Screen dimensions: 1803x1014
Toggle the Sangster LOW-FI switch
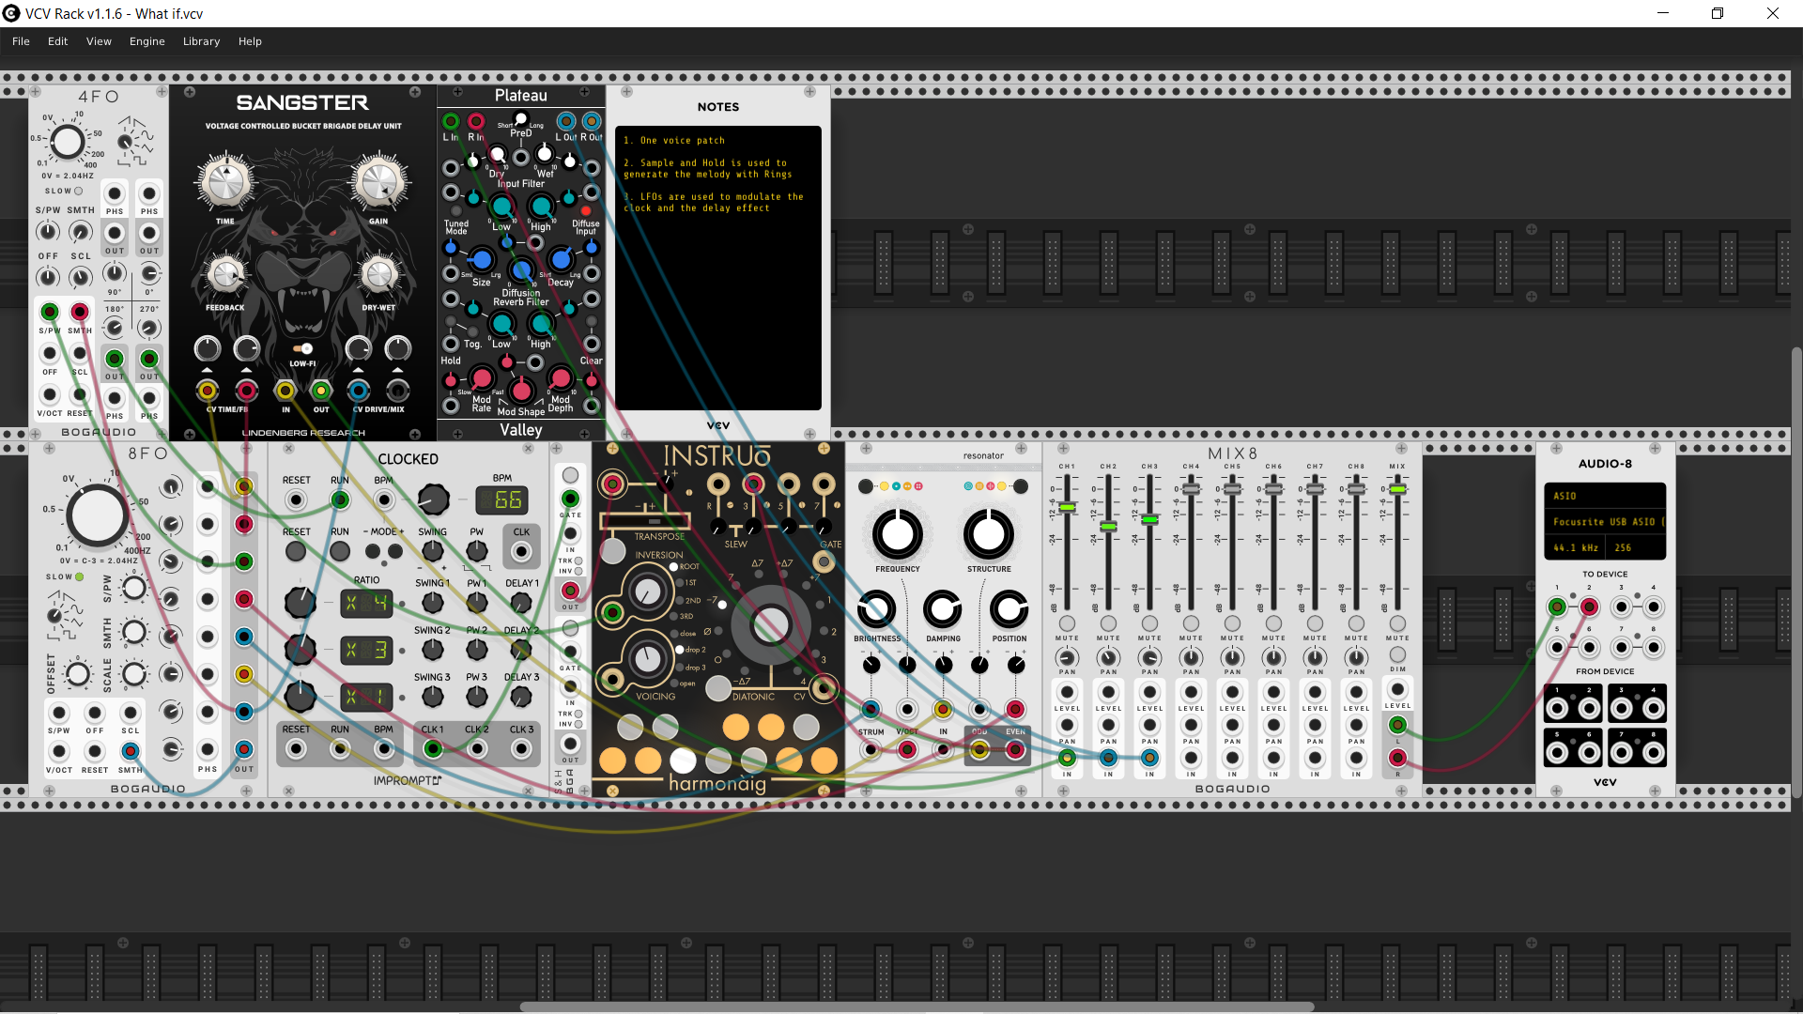click(x=302, y=348)
